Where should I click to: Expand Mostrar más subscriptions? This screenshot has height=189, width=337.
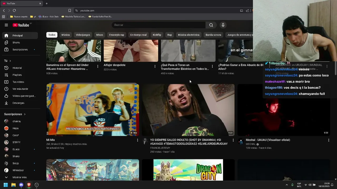[20, 177]
